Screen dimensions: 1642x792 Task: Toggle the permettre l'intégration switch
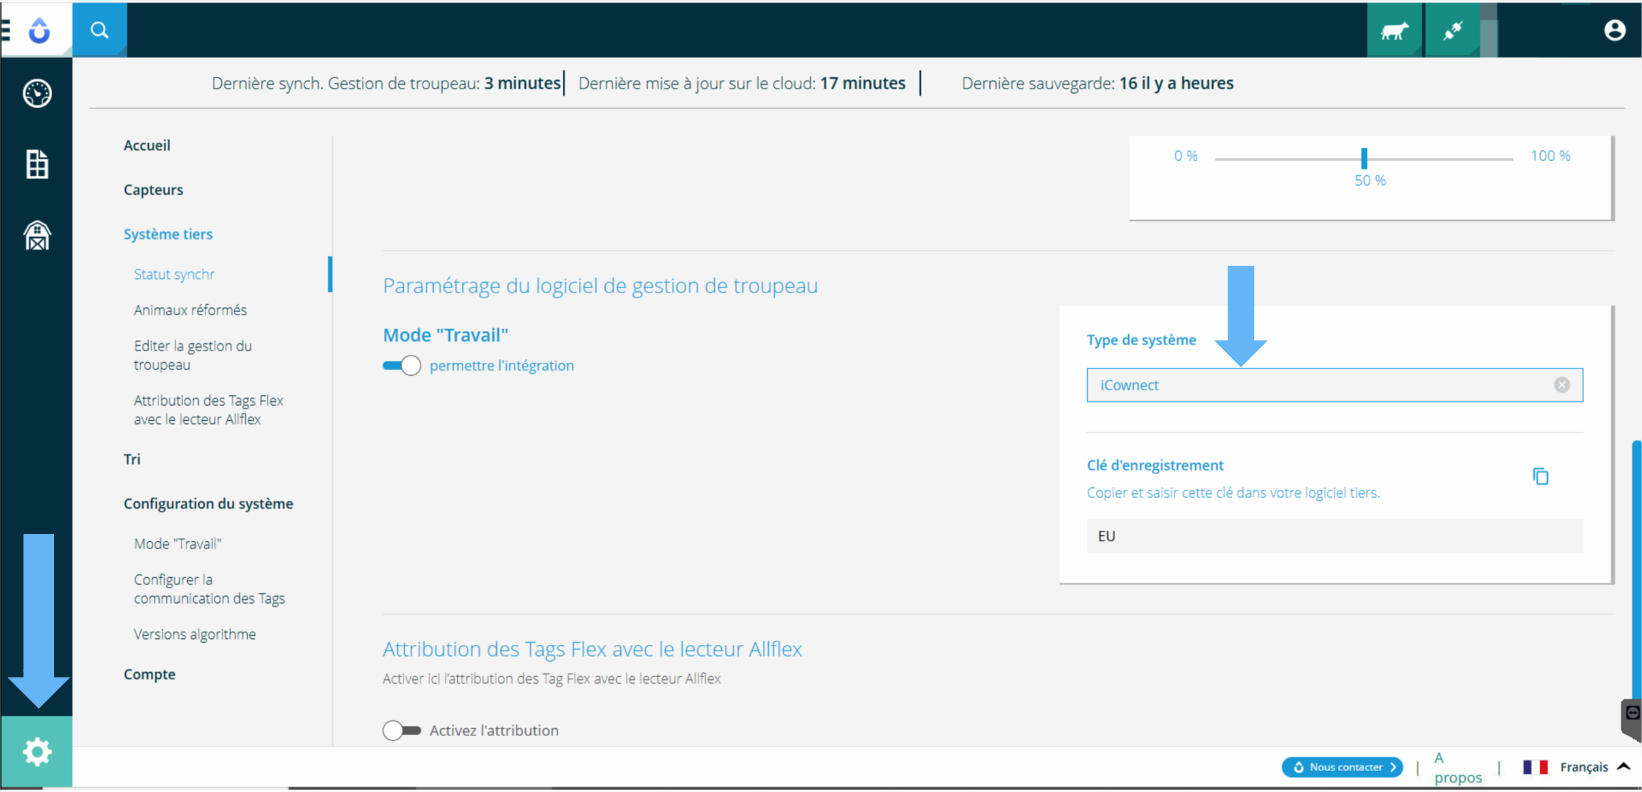[x=402, y=365]
